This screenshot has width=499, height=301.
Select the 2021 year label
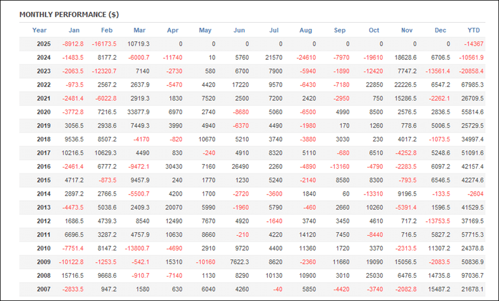click(x=44, y=99)
